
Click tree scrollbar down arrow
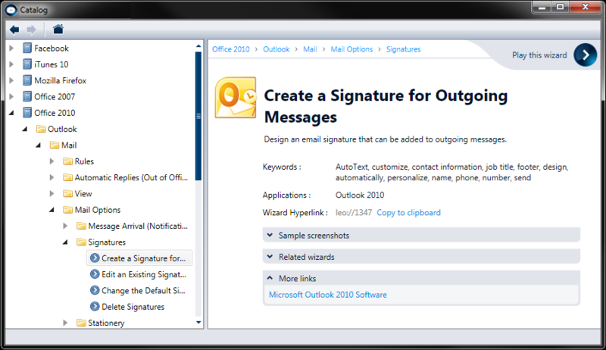pyautogui.click(x=198, y=322)
